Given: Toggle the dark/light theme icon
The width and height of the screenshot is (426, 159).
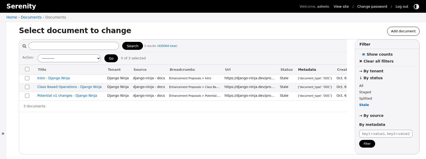Looking at the screenshot, I should pos(416,7).
